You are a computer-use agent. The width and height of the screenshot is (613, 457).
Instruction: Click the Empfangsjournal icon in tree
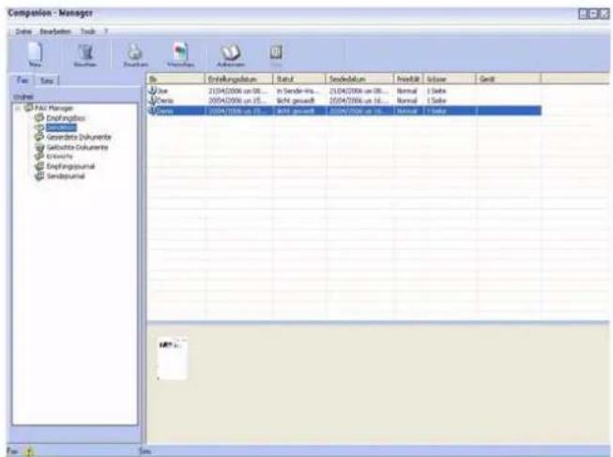39,166
